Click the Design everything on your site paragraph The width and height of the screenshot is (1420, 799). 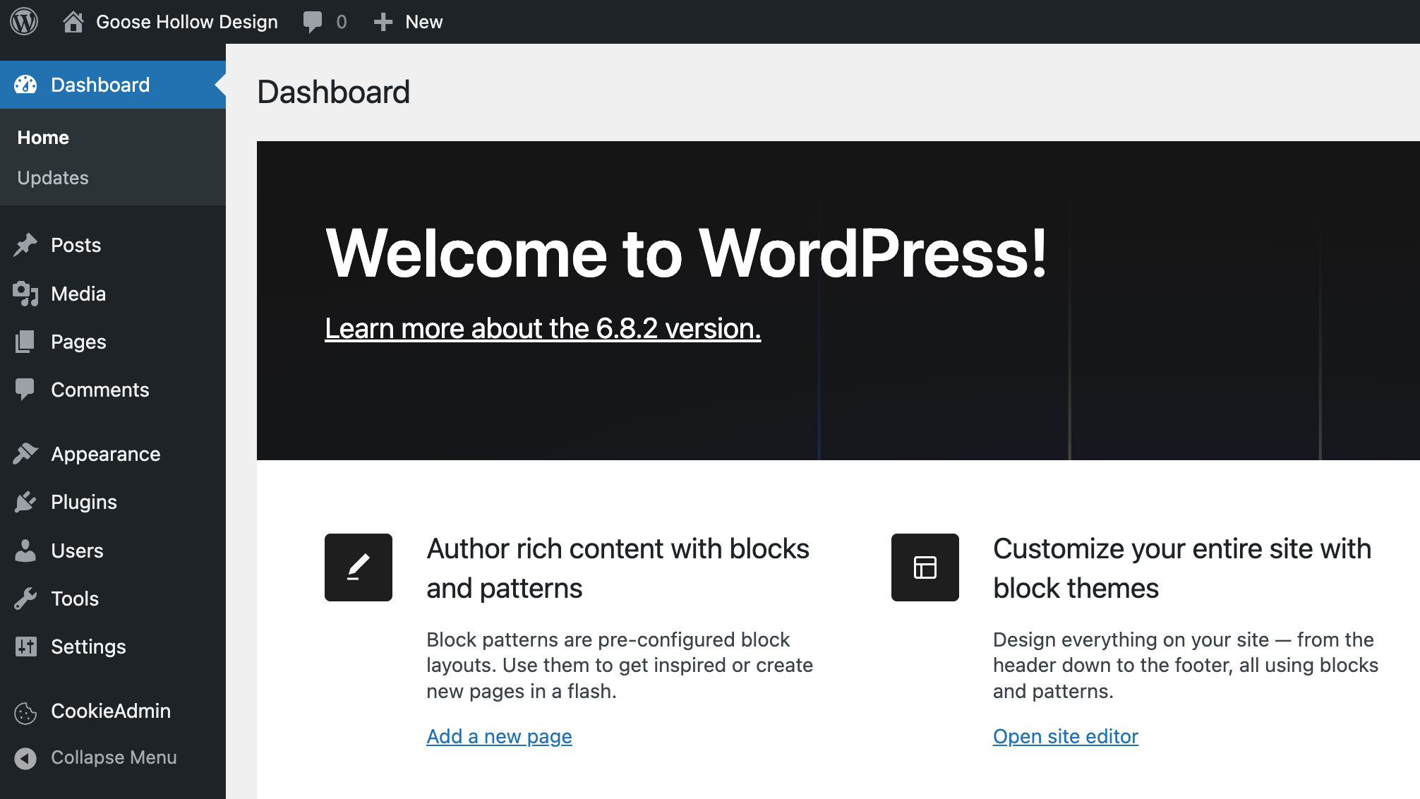[x=1186, y=665]
